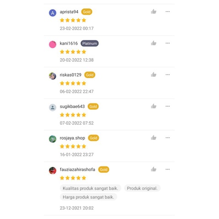Like rosjaya.shop's review
This screenshot has height=219, width=219.
coord(154,138)
